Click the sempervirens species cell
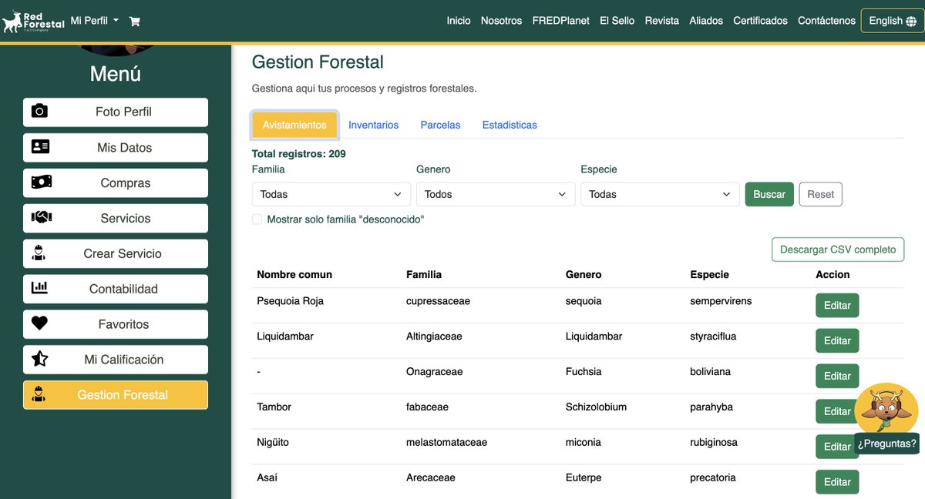The image size is (925, 499). 721,301
